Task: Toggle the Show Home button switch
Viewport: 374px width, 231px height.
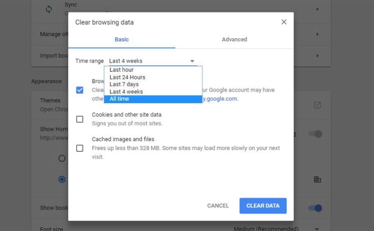Action: point(315,134)
